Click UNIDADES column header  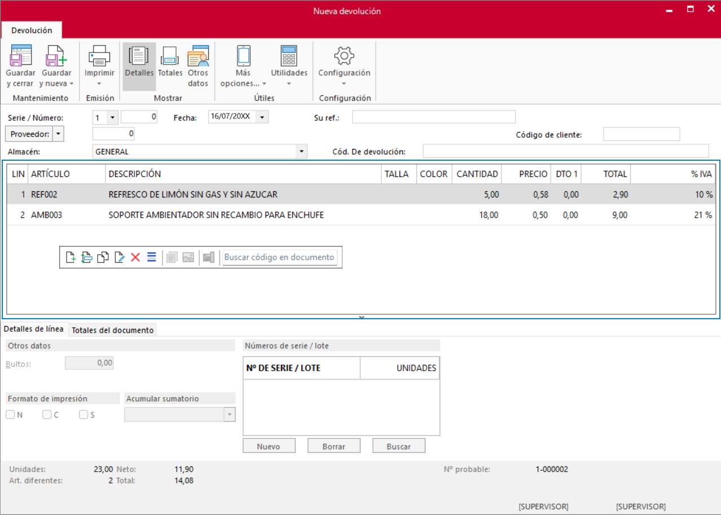click(399, 368)
